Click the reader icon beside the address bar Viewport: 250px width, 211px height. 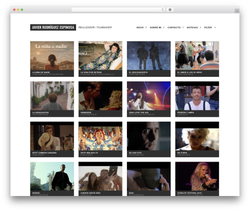pyautogui.click(x=170, y=10)
